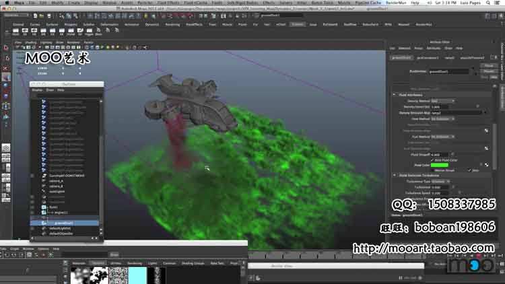Viewport: 505px width, 284px height.
Task: Open the Apple menu
Action: pyautogui.click(x=7, y=3)
